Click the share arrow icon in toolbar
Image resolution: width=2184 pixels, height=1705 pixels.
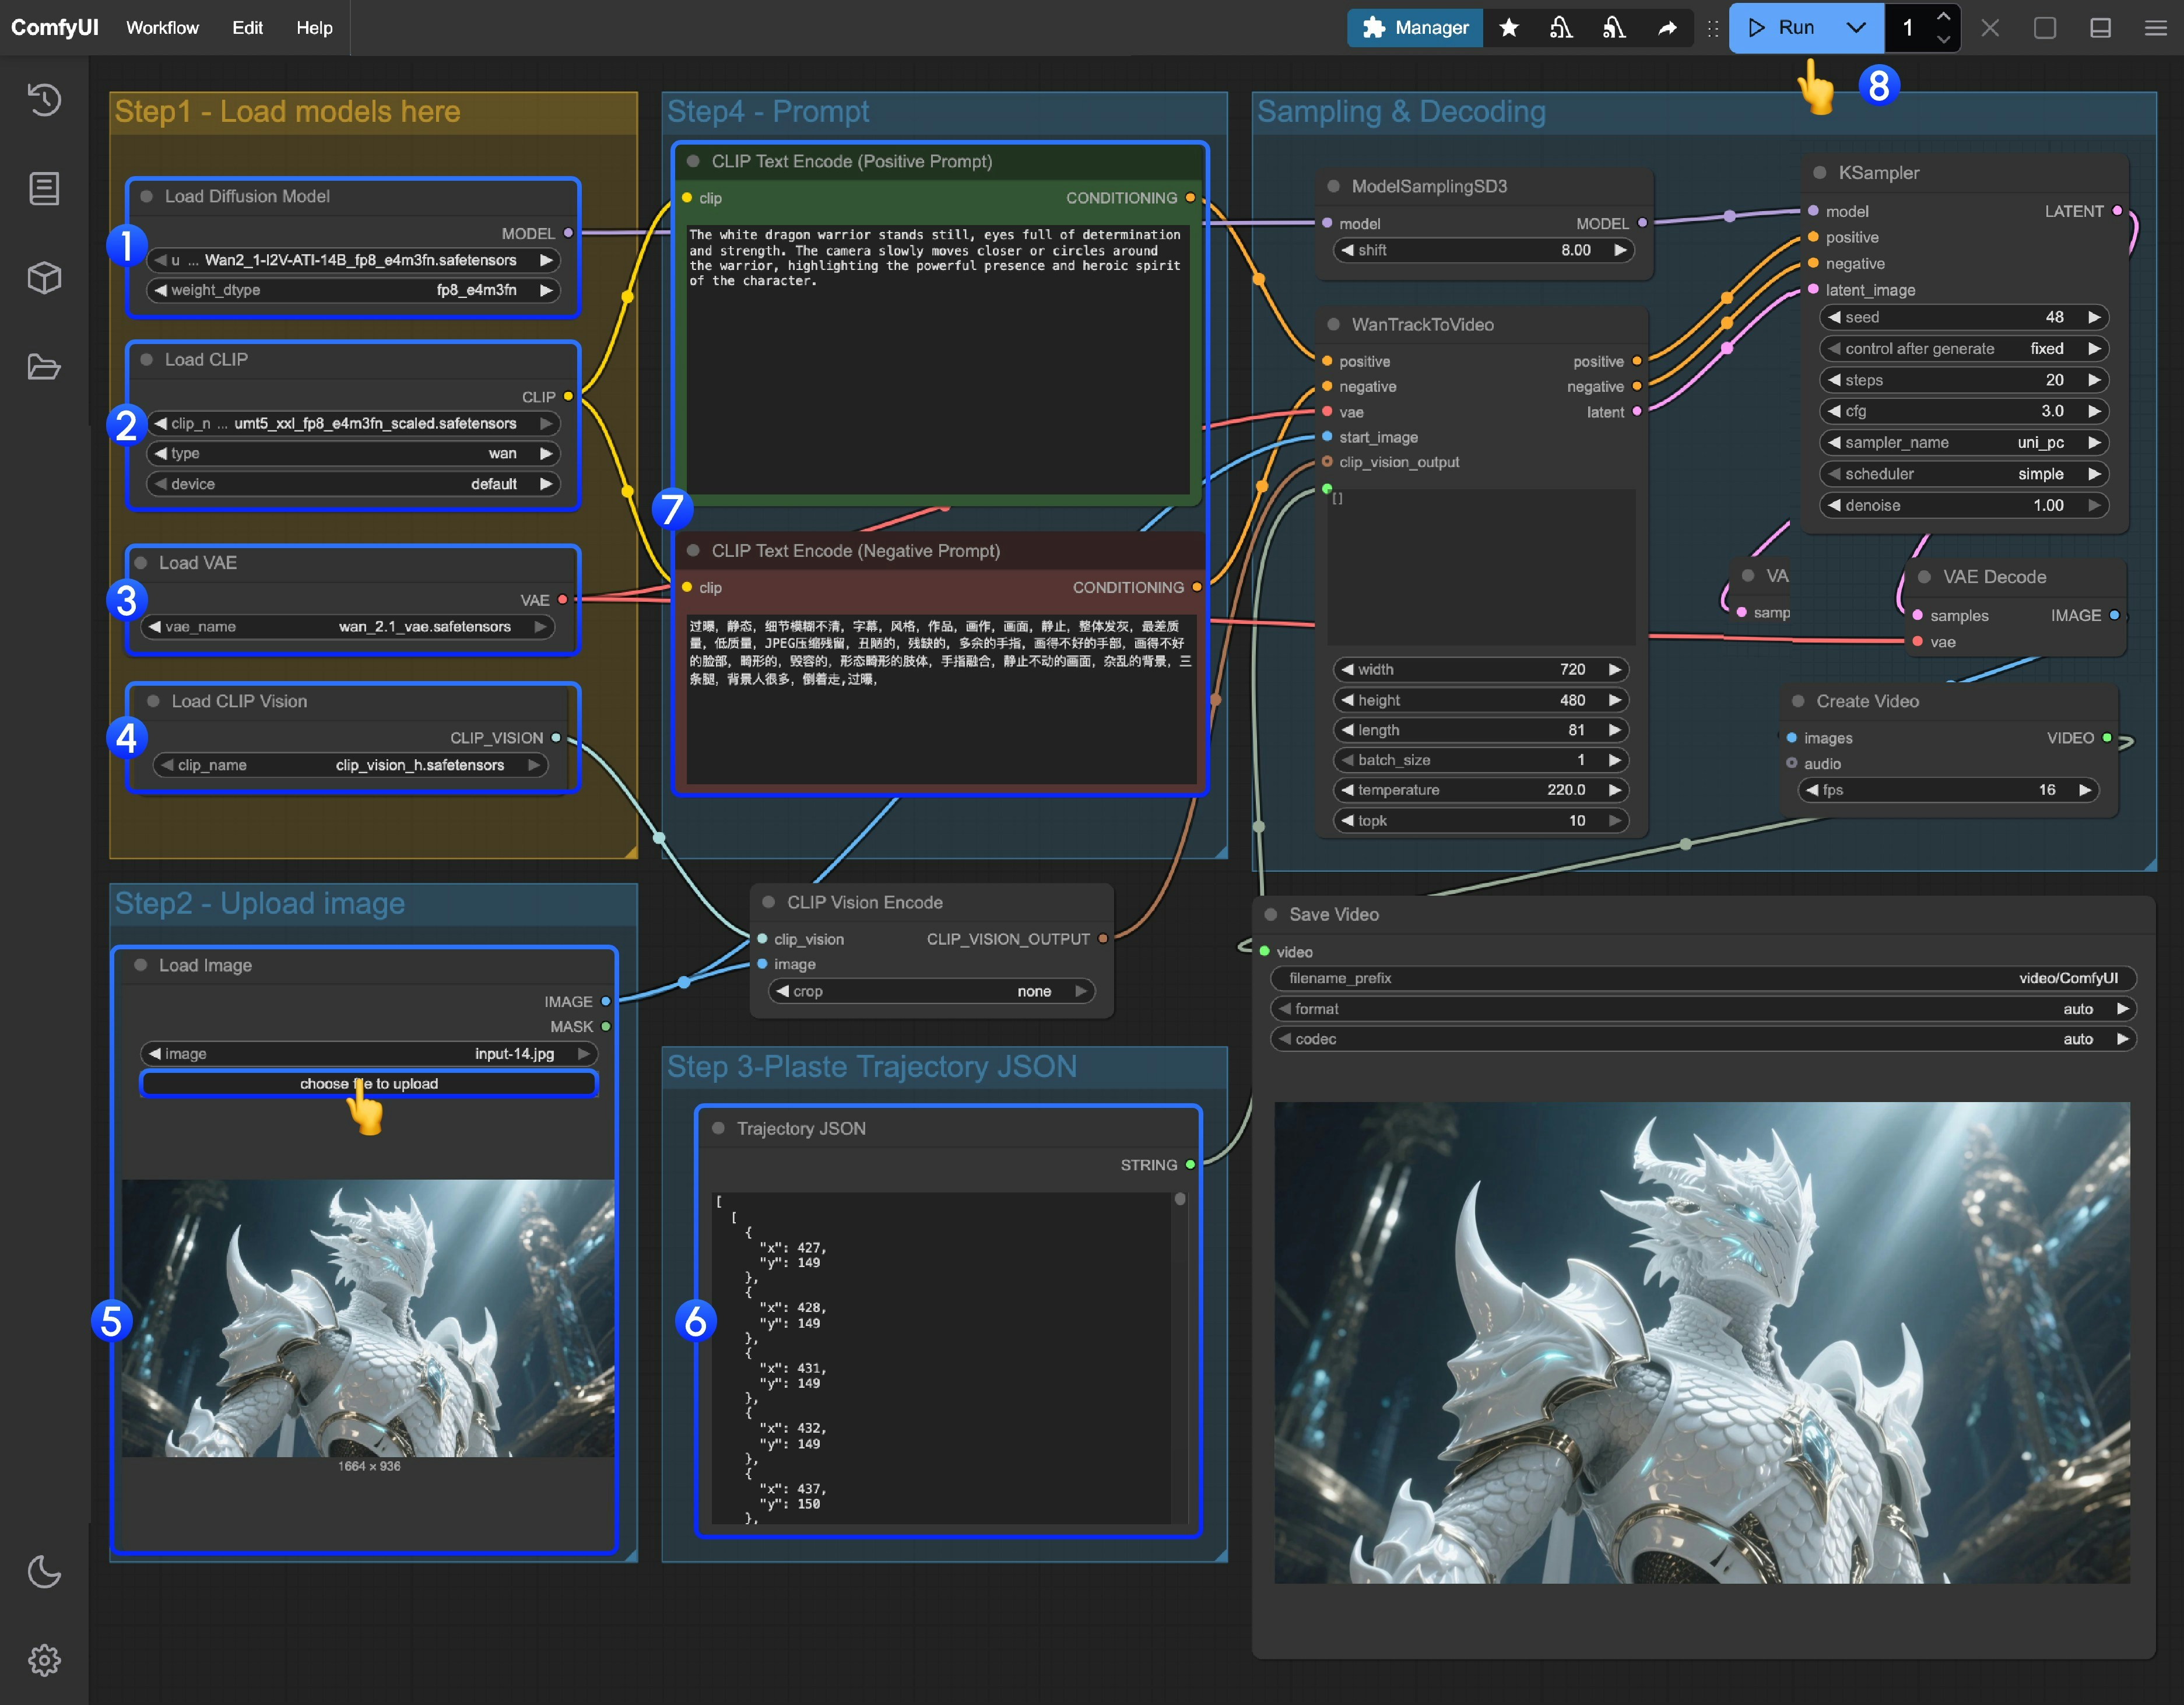pyautogui.click(x=1667, y=28)
